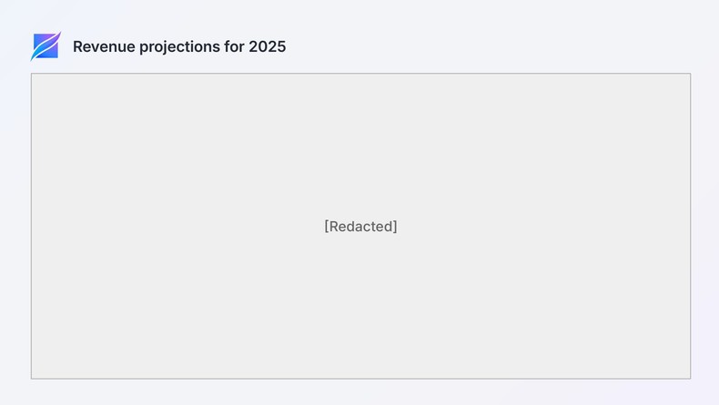Viewport: 719px width, 405px height.
Task: Click the top border of the redacted panel
Action: click(360, 74)
